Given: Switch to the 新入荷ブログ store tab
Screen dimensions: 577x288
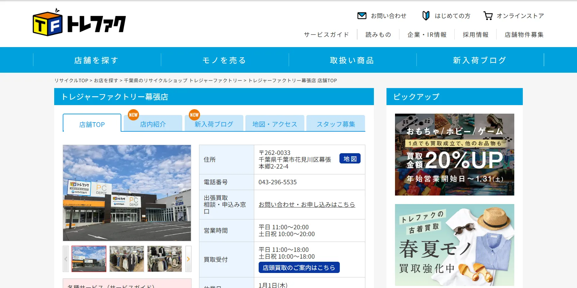Looking at the screenshot, I should [214, 124].
